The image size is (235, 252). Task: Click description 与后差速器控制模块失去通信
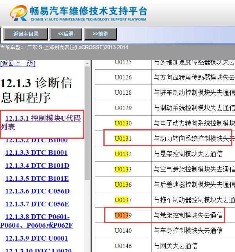click(x=194, y=184)
